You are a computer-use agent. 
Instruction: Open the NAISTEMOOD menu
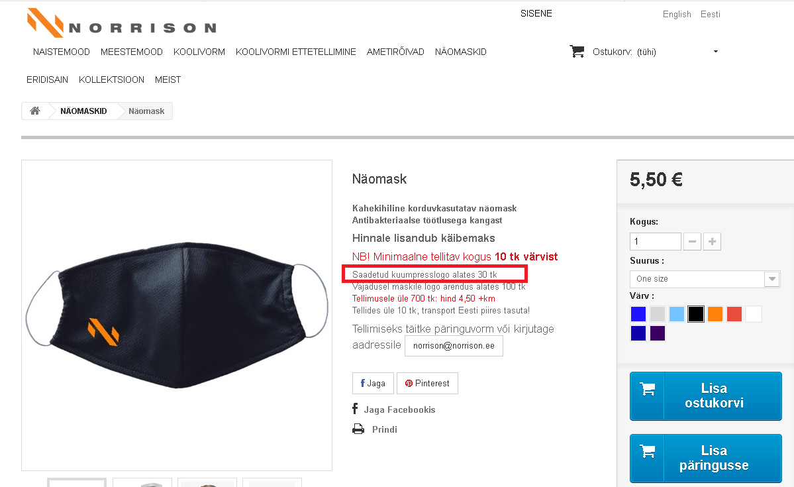click(62, 52)
